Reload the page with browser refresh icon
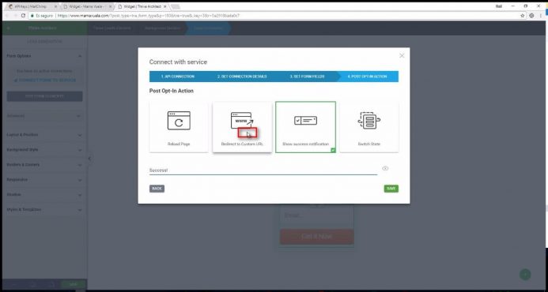548x292 pixels. pyautogui.click(x=24, y=16)
